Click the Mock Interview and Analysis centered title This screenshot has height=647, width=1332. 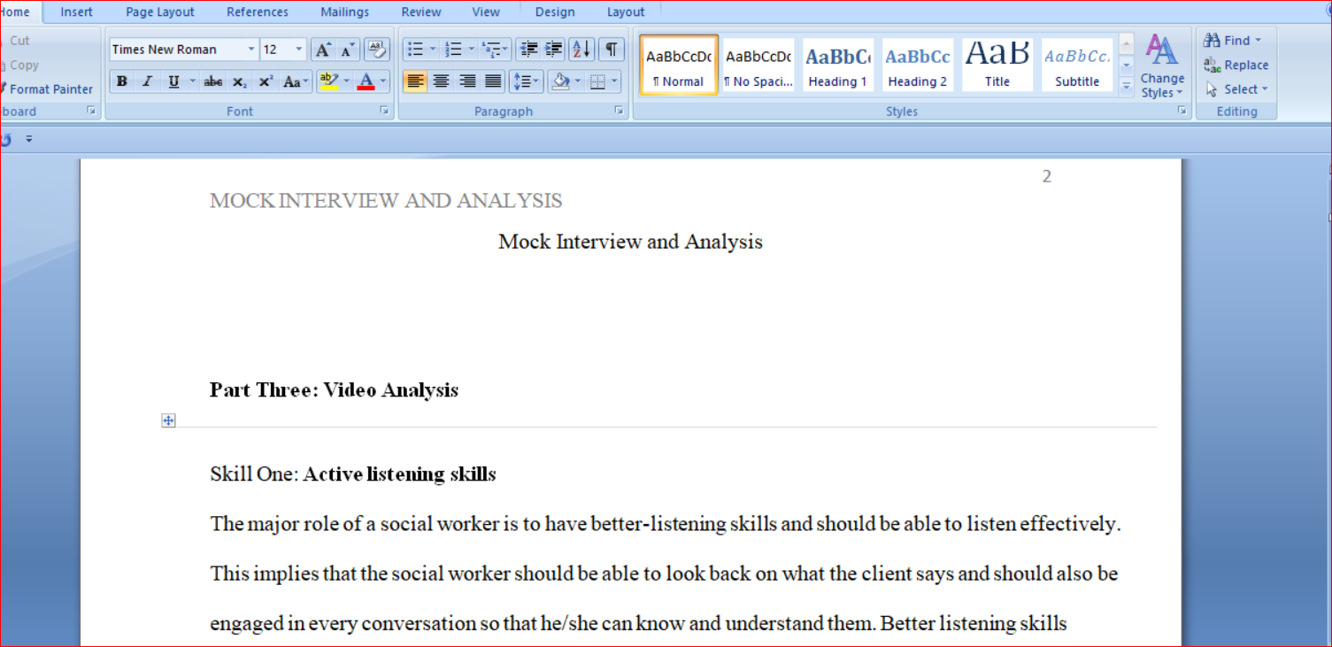630,242
